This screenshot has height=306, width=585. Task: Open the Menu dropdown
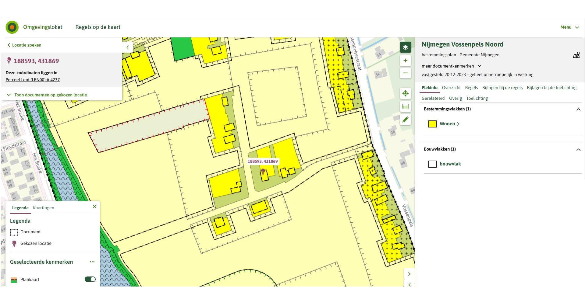[x=569, y=27]
